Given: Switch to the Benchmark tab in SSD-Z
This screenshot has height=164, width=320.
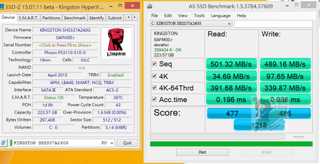Looking at the screenshot, I should pos(75,18).
